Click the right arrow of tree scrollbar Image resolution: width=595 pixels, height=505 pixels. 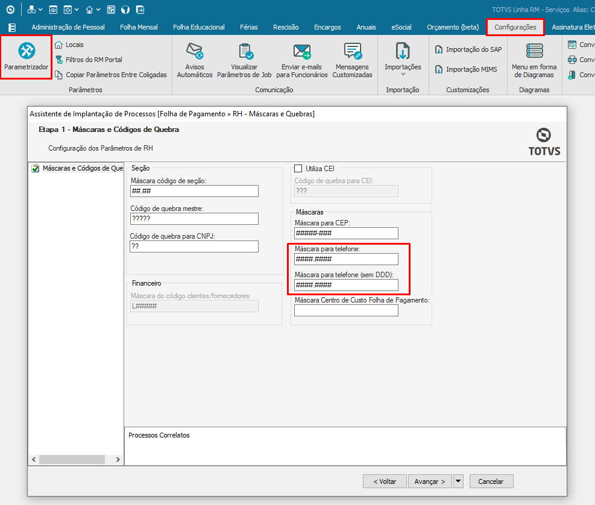(x=118, y=459)
